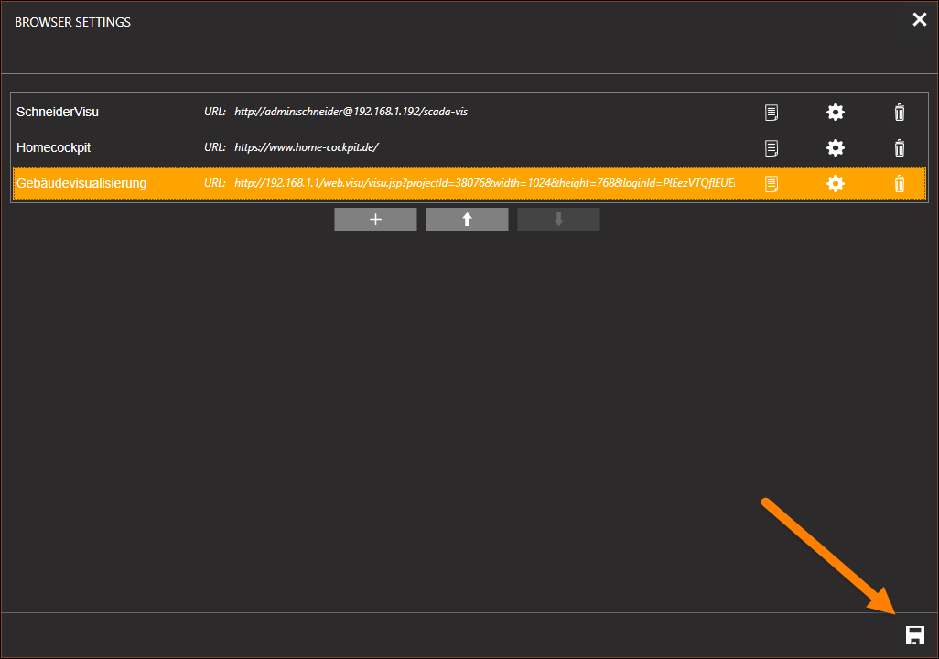Click the document icon for Homecockpit
This screenshot has width=939, height=659.
772,147
